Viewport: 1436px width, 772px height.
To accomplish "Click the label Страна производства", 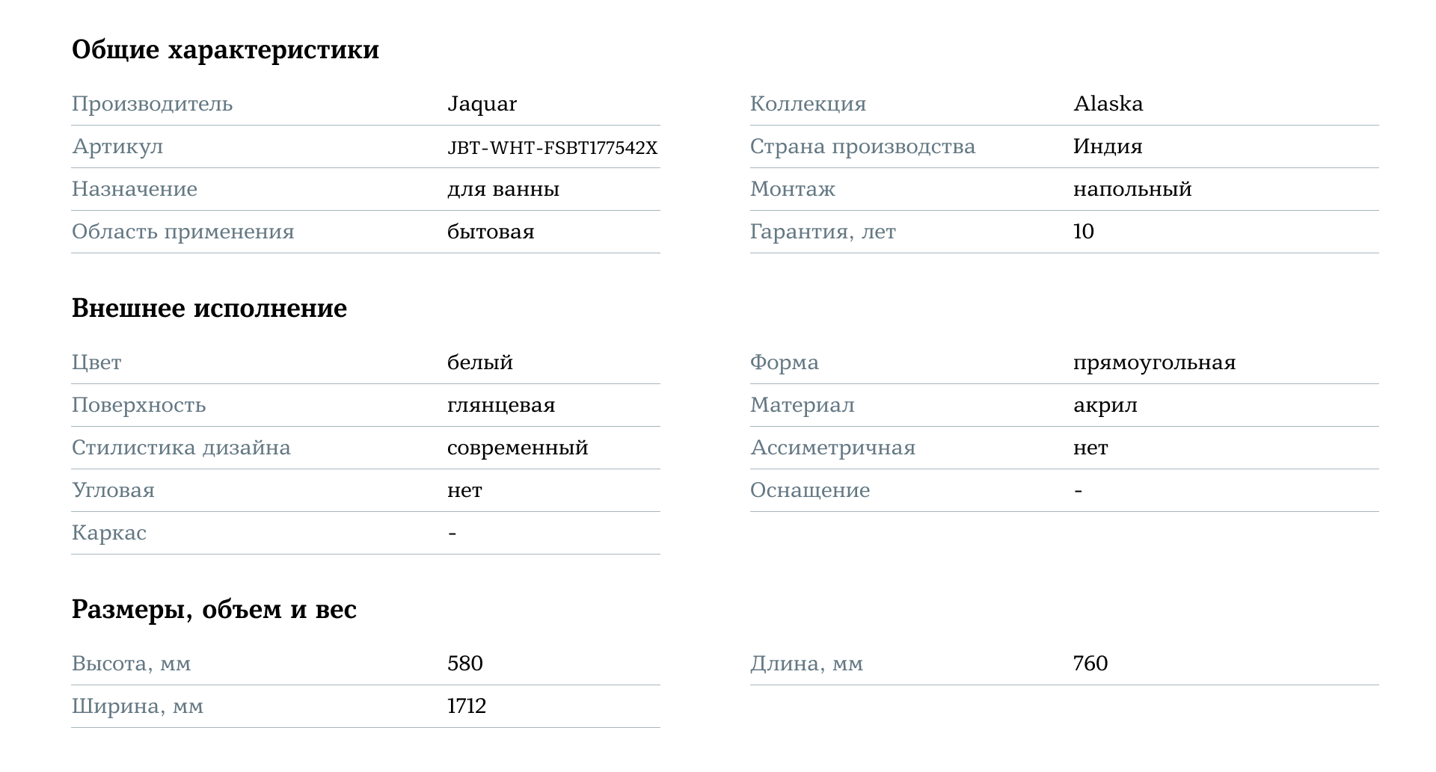I will pyautogui.click(x=862, y=146).
